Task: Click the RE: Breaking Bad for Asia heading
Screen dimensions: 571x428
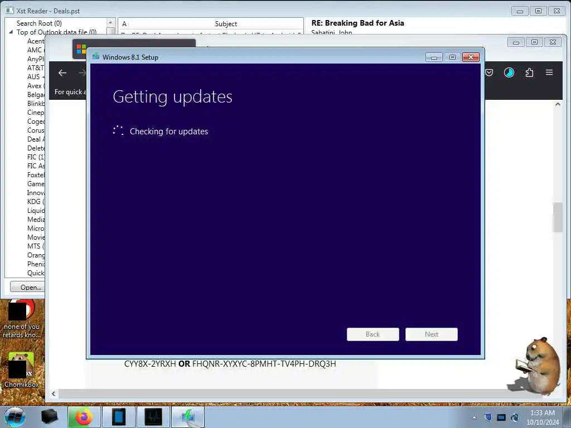Action: [357, 23]
